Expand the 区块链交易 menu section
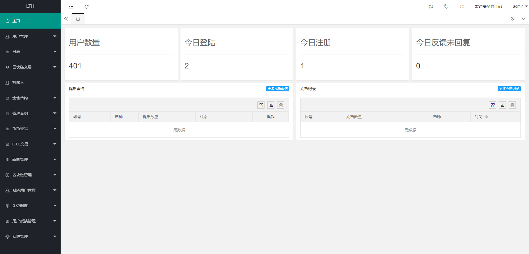The width and height of the screenshot is (529, 254). 30,67
